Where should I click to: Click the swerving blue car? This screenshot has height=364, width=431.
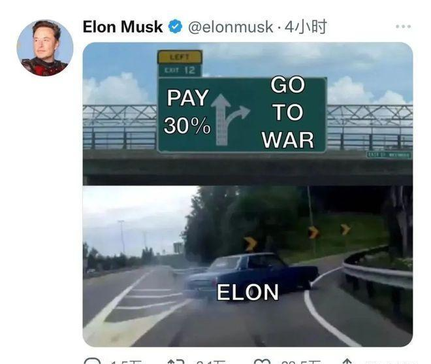pyautogui.click(x=251, y=274)
